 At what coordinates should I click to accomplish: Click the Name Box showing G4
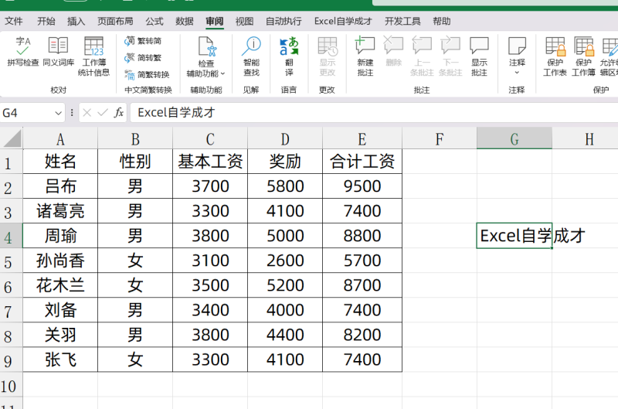(x=28, y=113)
